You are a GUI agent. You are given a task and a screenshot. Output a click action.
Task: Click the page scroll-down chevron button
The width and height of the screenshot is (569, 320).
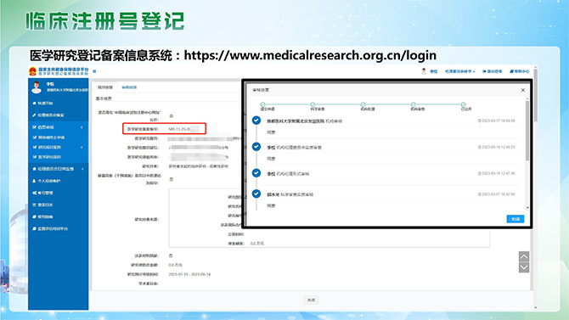(x=524, y=267)
